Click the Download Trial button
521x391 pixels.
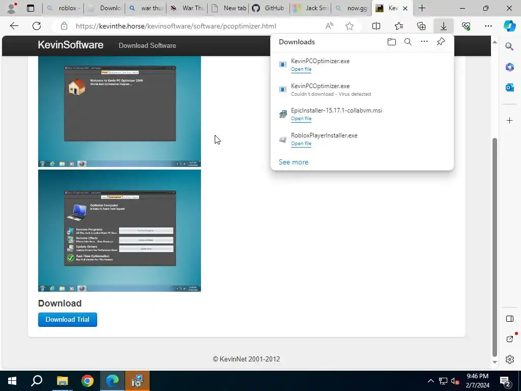(68, 320)
